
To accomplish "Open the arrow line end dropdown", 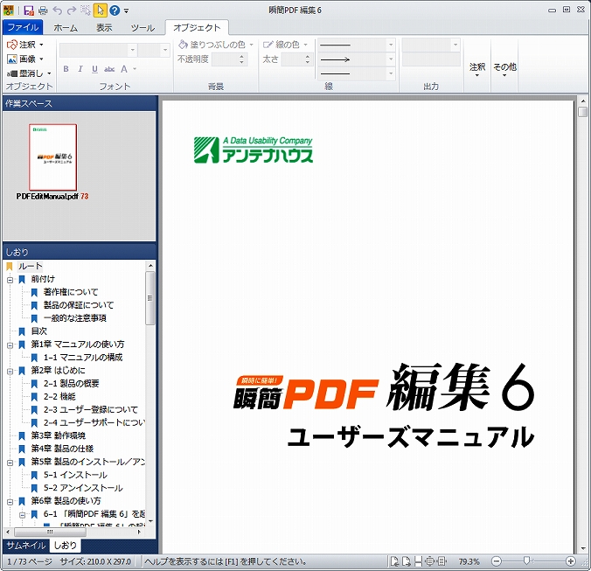I will coord(356,59).
